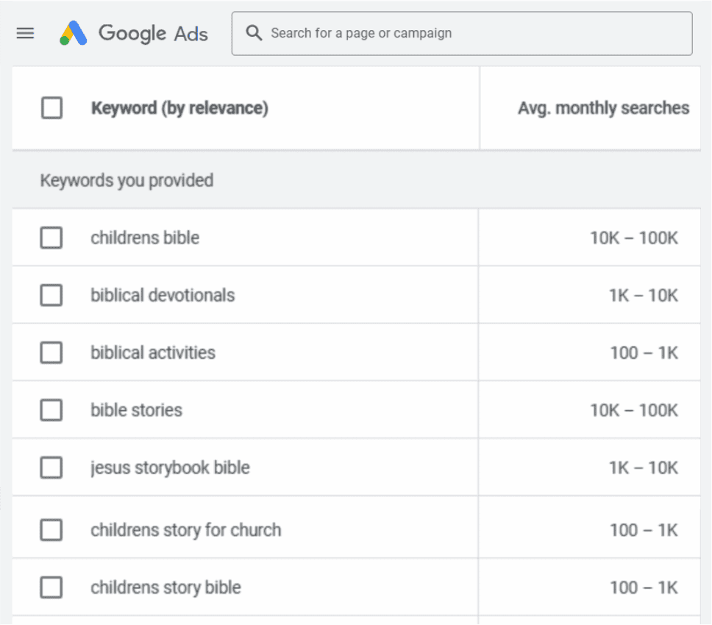Sort by Keyword (by relevance) header
This screenshot has width=712, height=625.
[179, 108]
